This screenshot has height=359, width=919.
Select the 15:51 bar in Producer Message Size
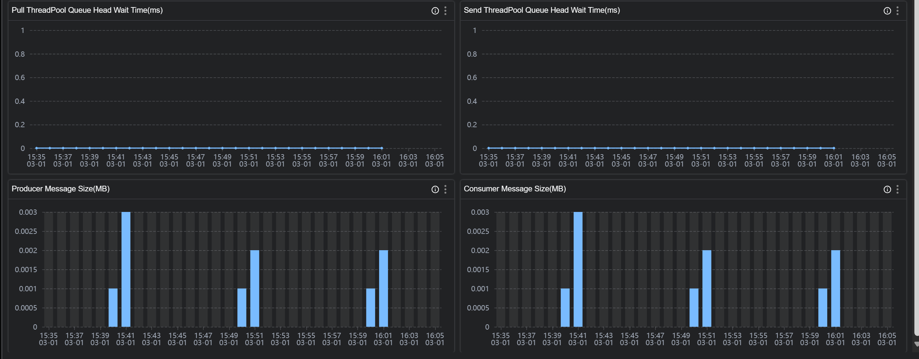coord(254,288)
